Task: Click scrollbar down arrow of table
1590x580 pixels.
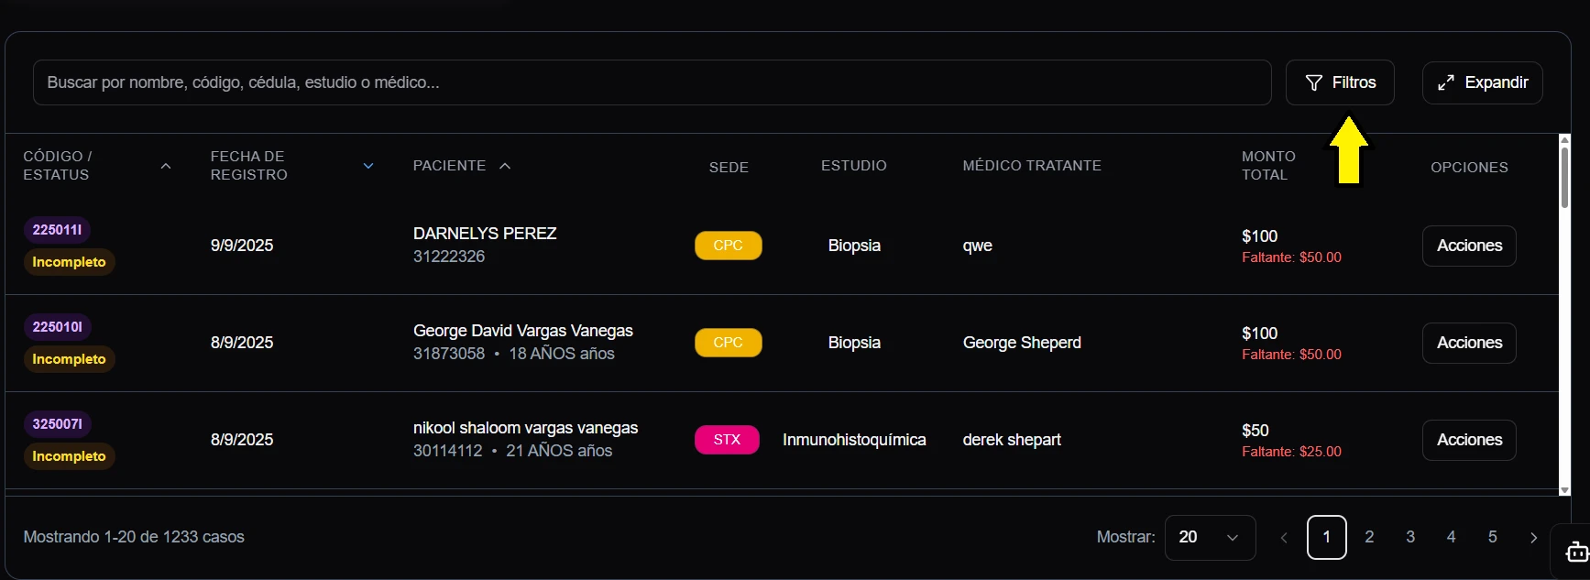Action: click(1564, 490)
